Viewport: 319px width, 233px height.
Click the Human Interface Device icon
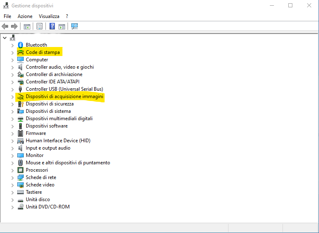pos(20,141)
